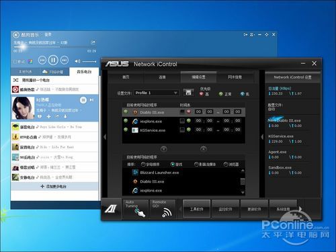Open the 工具软件 bottom button
The height and width of the screenshot is (252, 336).
(x=197, y=209)
